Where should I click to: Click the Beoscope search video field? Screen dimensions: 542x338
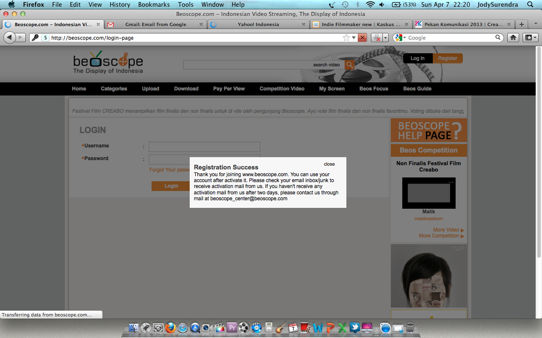coord(263,65)
